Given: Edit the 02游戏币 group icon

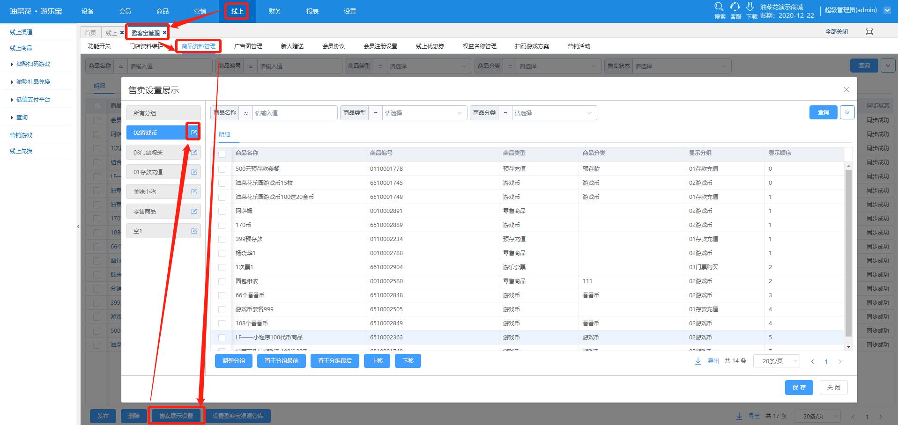Looking at the screenshot, I should pyautogui.click(x=194, y=133).
